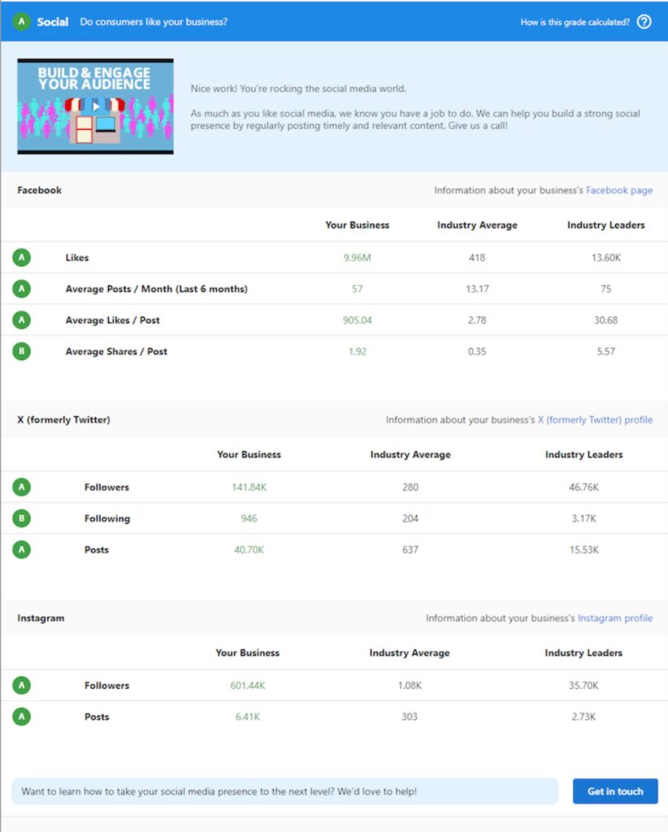668x832 pixels.
Task: Click the 1.92 average shares value
Action: coord(357,352)
